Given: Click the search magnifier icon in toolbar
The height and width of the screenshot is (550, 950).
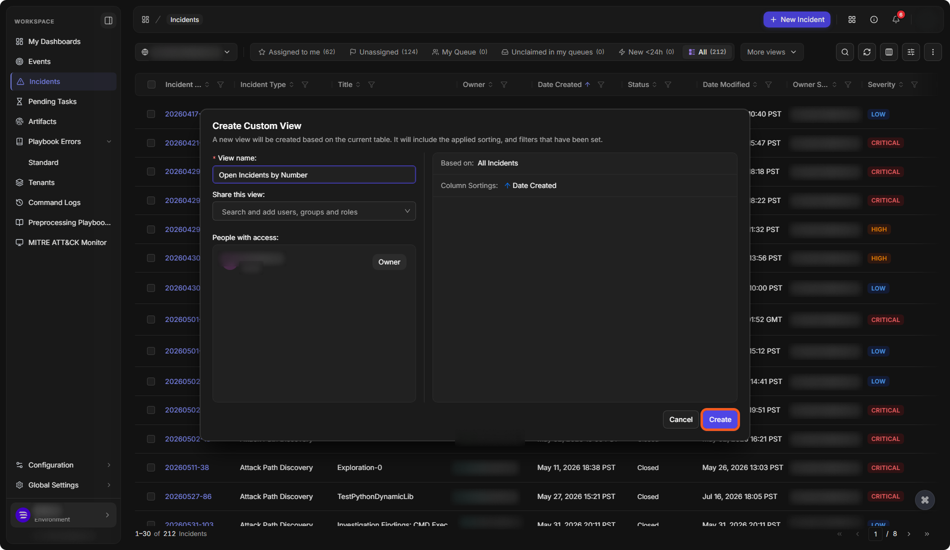Looking at the screenshot, I should click(x=845, y=52).
